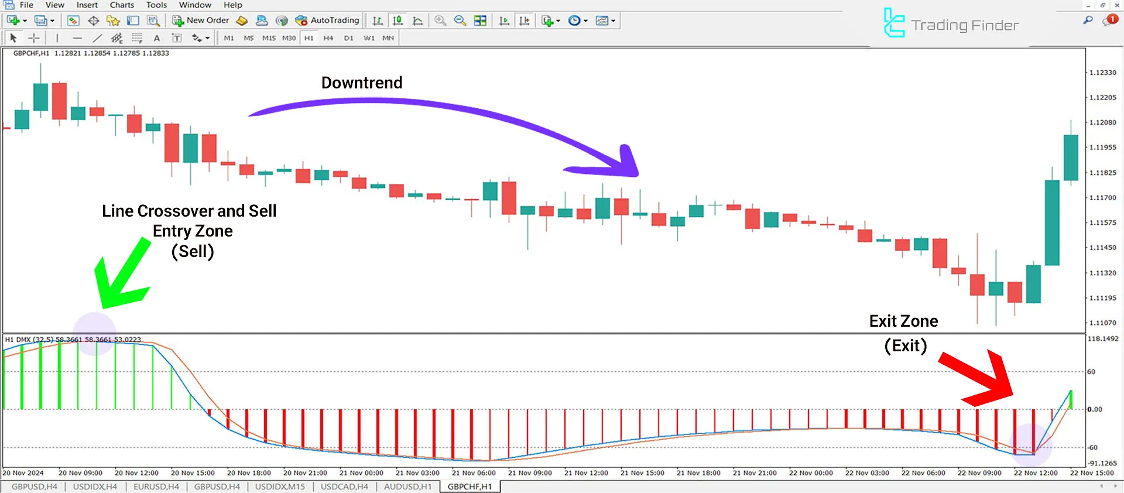The width and height of the screenshot is (1124, 493).
Task: Toggle AutoTrading on or off
Action: point(327,20)
